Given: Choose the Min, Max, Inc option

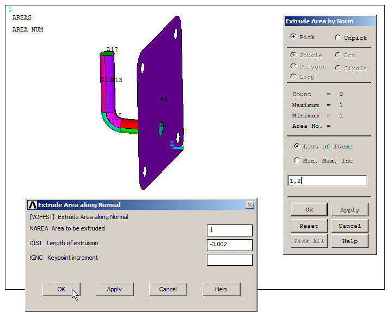Looking at the screenshot, I should click(297, 160).
